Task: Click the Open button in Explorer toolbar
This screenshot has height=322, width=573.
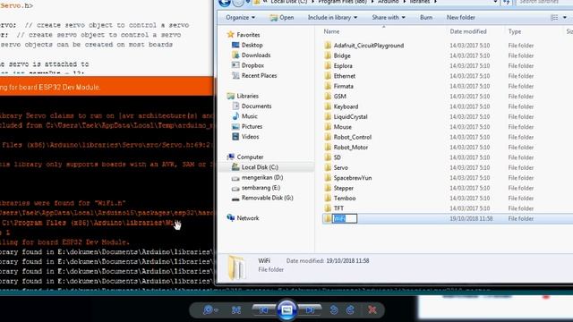Action: click(x=282, y=17)
